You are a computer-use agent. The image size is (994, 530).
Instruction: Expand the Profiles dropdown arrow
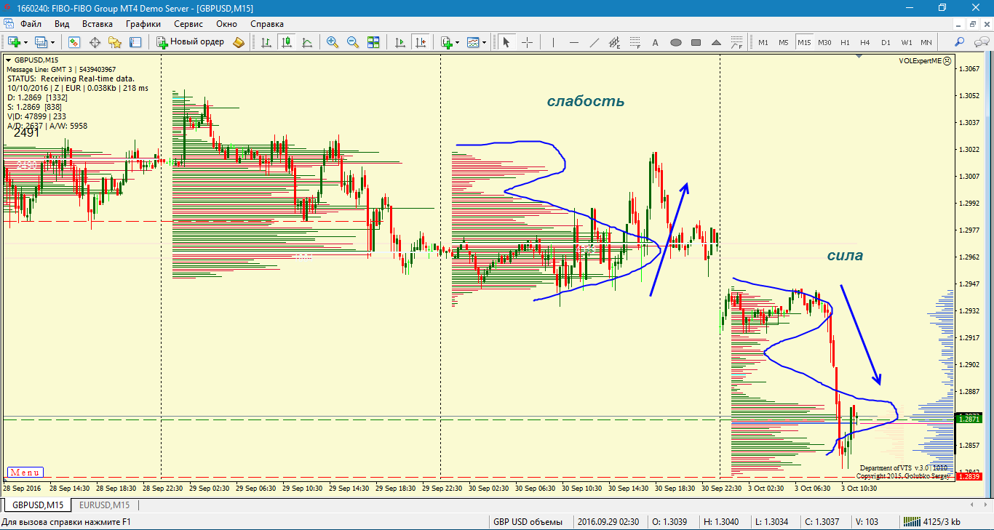point(52,42)
